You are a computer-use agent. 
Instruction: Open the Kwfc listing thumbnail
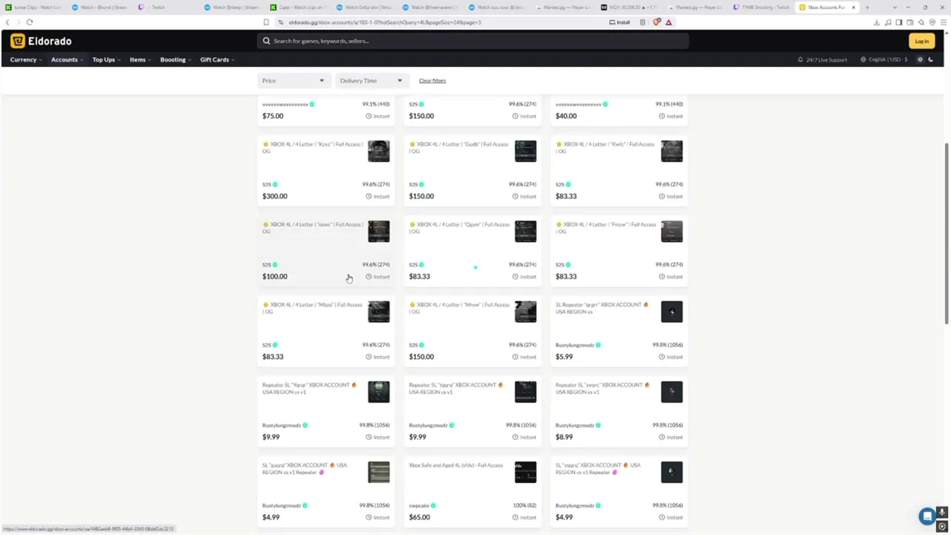pyautogui.click(x=672, y=151)
